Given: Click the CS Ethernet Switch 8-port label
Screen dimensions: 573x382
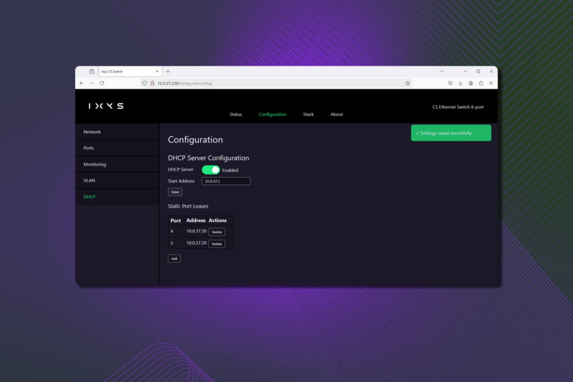Looking at the screenshot, I should click(458, 107).
